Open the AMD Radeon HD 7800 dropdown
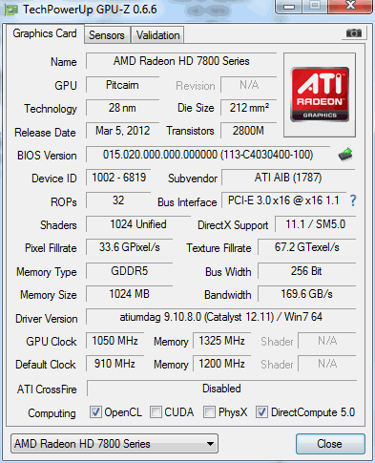This screenshot has height=463, width=375. click(115, 444)
